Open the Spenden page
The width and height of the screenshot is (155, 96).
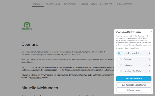83,4
